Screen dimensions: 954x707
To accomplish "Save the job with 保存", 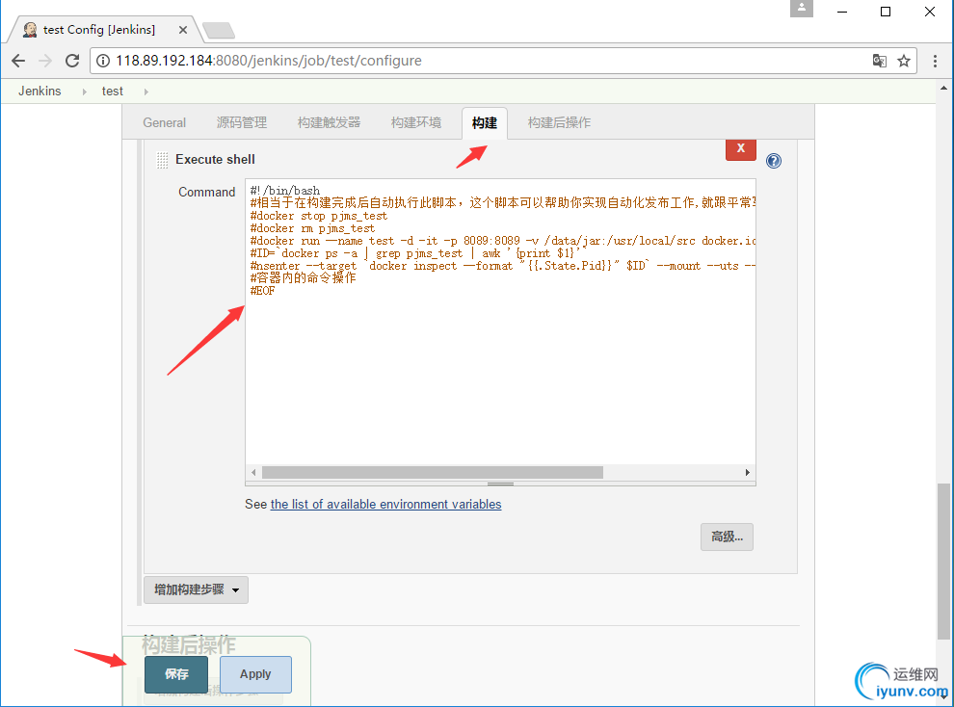I will click(x=176, y=674).
